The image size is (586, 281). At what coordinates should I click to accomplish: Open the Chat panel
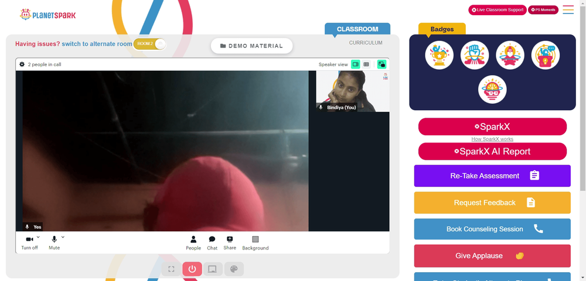pyautogui.click(x=212, y=243)
